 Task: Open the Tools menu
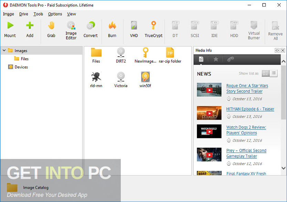(38, 14)
